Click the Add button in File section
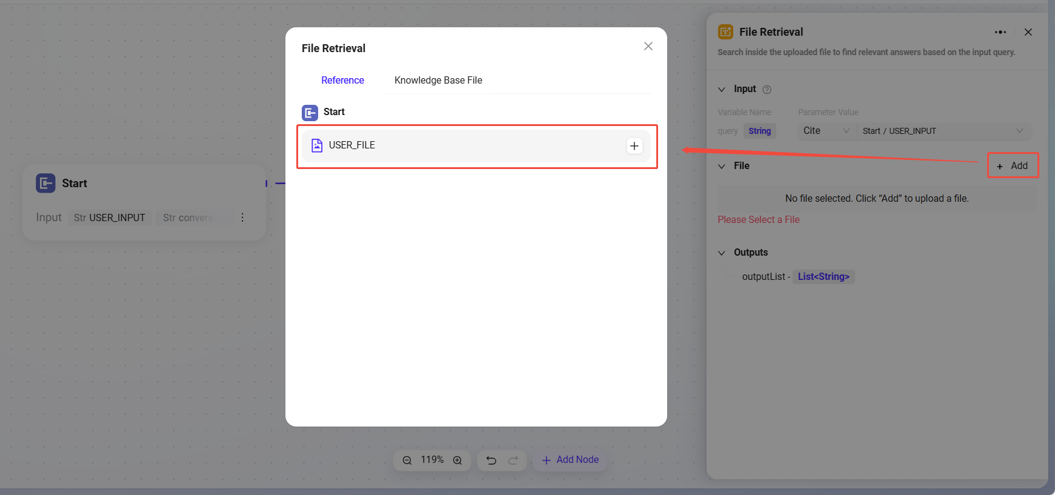This screenshot has width=1055, height=495. 1013,165
